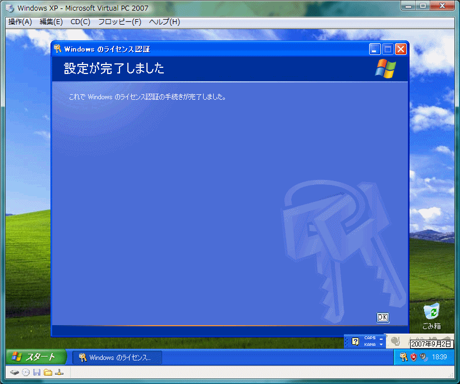Toggle the KANA indicator on language bar
The width and height of the screenshot is (460, 384).
pyautogui.click(x=370, y=344)
